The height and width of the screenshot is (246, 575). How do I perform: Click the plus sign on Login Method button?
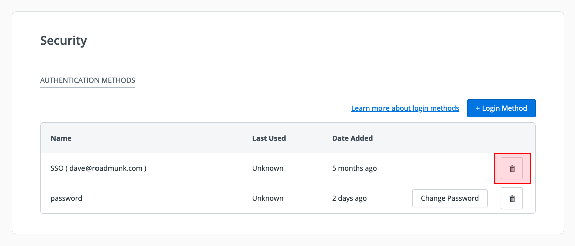tap(478, 108)
